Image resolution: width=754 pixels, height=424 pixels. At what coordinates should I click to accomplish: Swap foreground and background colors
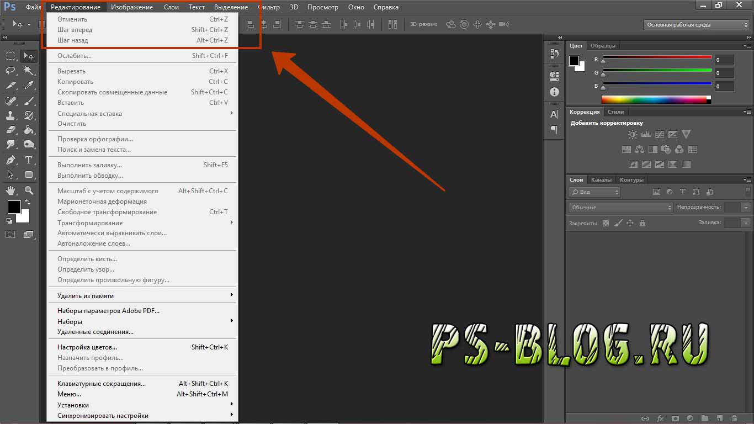click(x=28, y=203)
